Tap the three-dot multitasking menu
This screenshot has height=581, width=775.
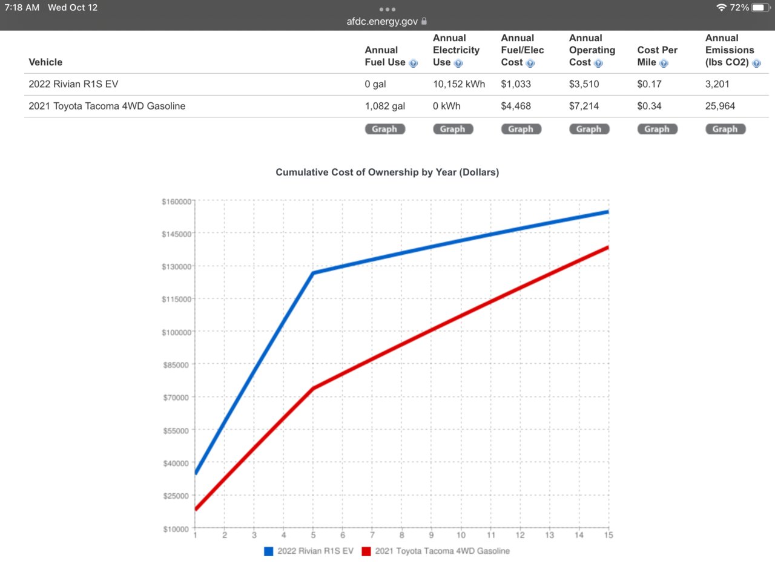[387, 9]
